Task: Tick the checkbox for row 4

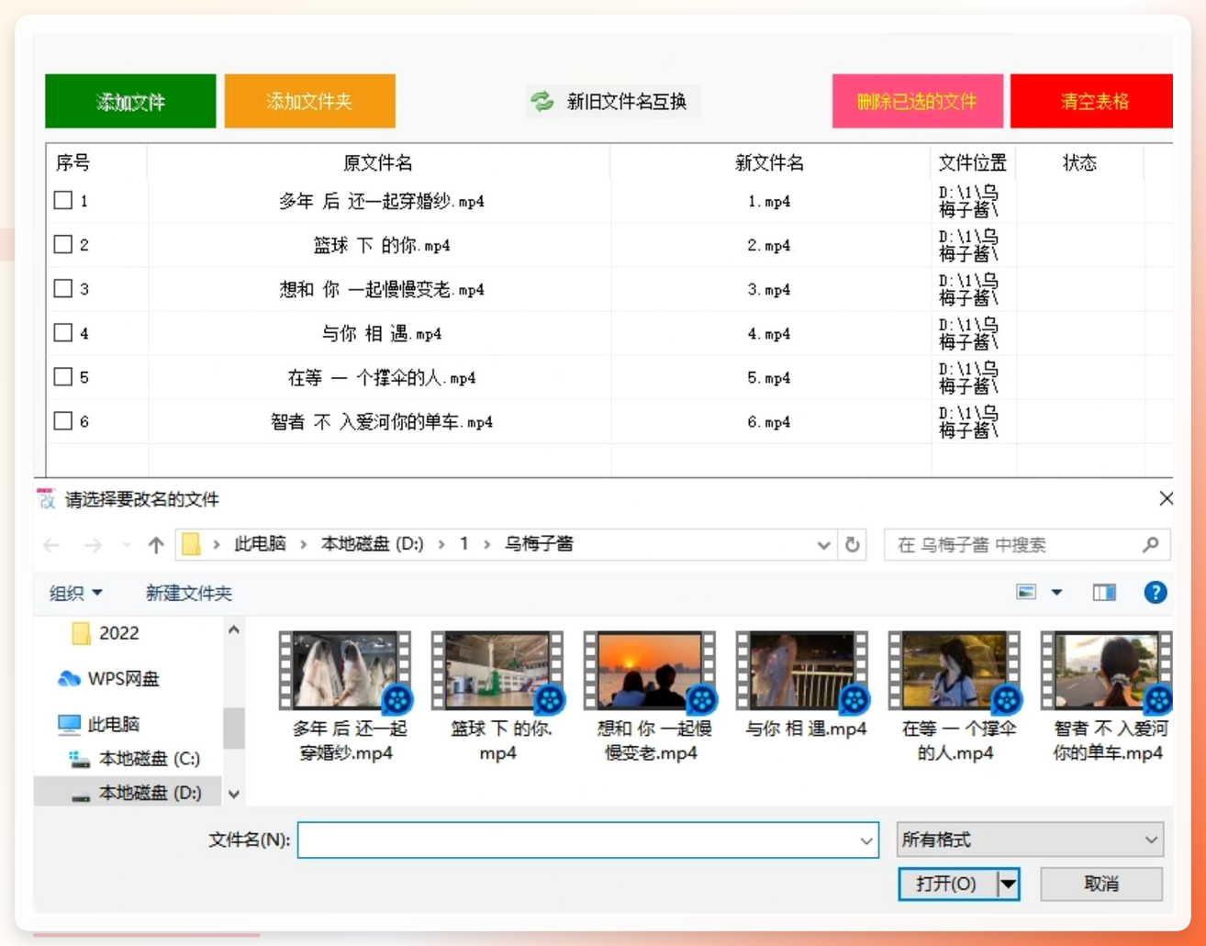Action: pos(63,332)
